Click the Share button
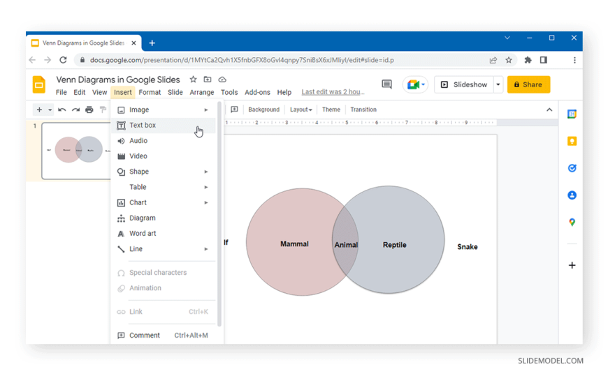The height and width of the screenshot is (376, 608). click(528, 84)
